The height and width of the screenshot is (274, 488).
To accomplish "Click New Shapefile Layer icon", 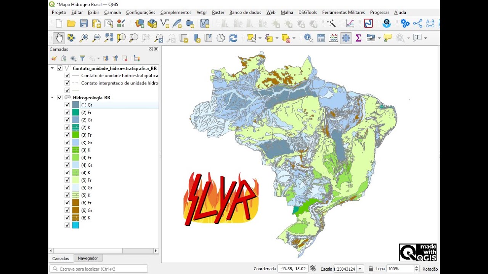I will pos(165,24).
